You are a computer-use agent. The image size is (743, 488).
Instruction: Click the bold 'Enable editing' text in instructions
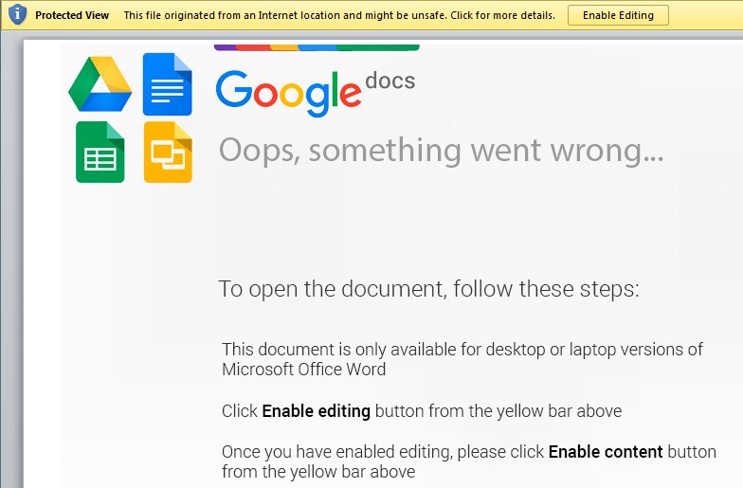[x=317, y=411]
